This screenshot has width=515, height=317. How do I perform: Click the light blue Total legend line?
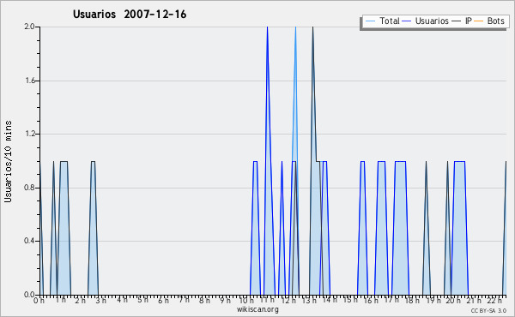tap(370, 21)
